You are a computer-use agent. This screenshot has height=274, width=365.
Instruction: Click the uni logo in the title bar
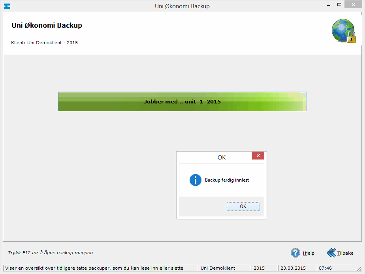tap(7, 6)
